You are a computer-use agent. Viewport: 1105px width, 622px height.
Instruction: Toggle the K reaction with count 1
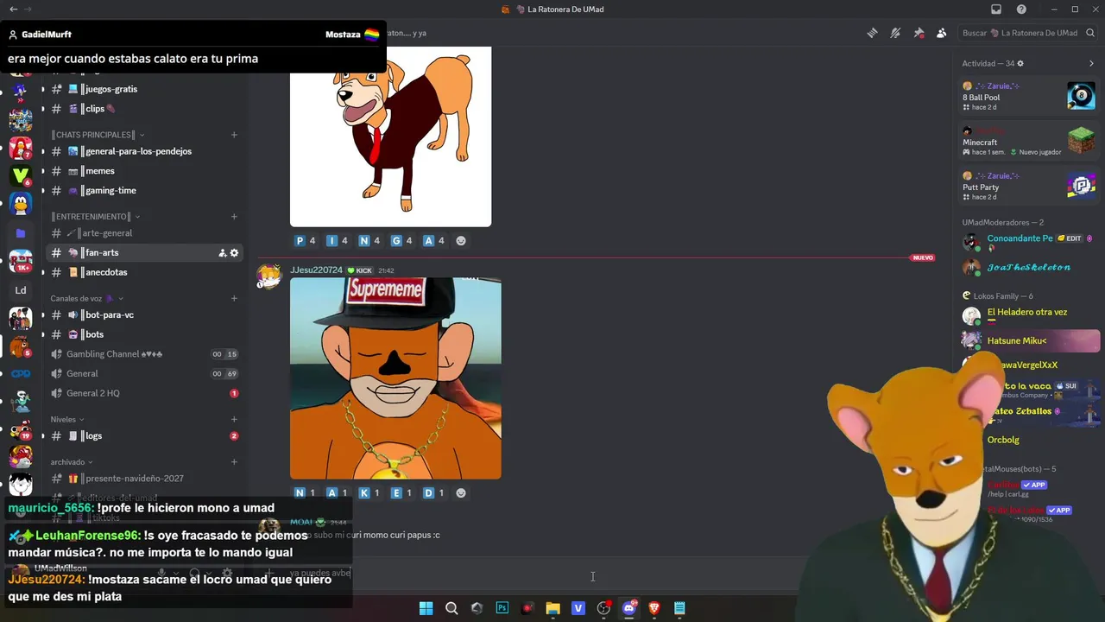(x=369, y=493)
